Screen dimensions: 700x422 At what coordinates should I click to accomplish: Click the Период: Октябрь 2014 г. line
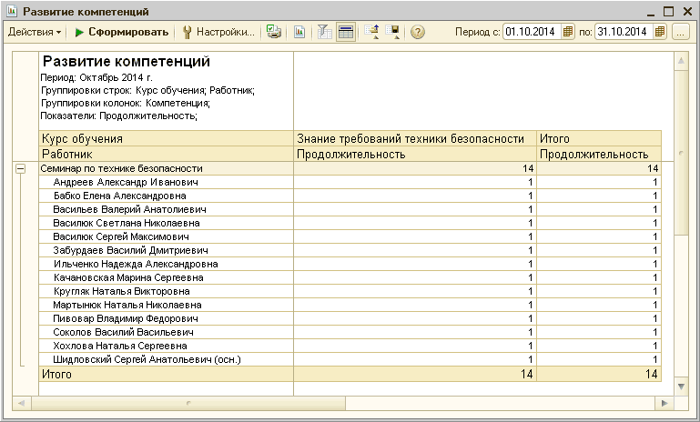coord(96,77)
